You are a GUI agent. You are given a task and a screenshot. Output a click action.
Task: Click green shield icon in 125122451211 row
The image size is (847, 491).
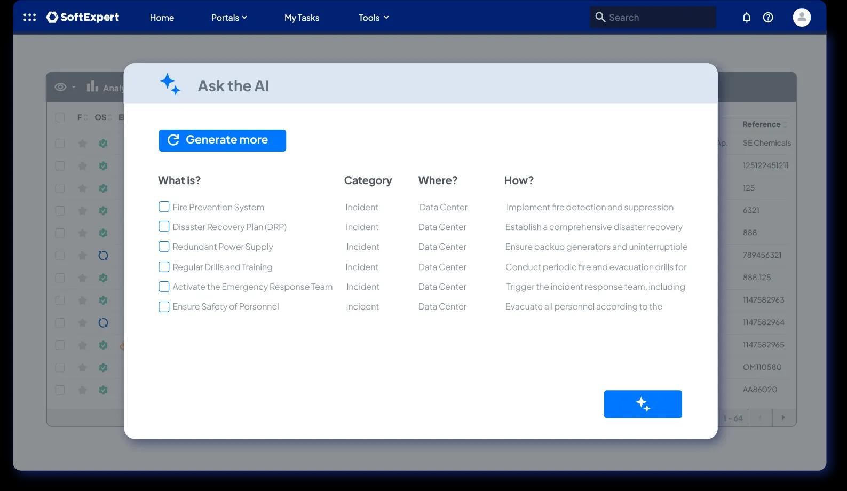tap(103, 166)
